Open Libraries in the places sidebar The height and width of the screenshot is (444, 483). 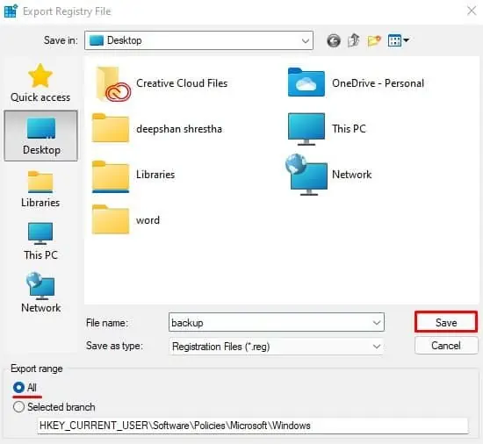40,190
